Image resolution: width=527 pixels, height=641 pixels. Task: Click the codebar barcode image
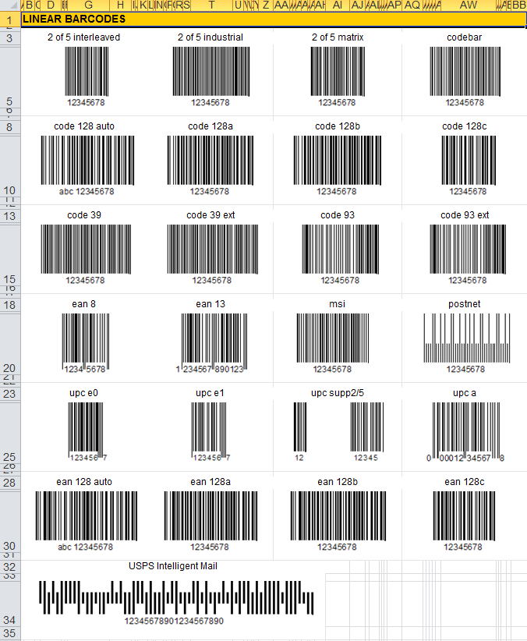[465, 72]
